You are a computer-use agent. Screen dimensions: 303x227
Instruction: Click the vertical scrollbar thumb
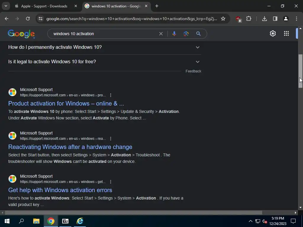(300, 71)
